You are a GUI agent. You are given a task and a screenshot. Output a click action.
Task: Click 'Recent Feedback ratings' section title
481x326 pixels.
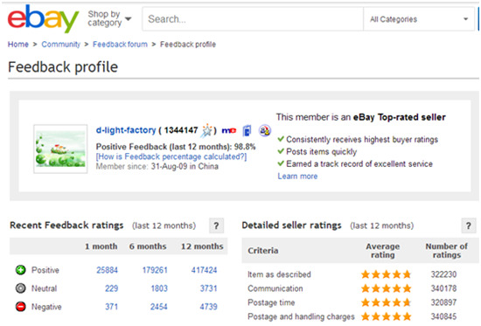click(66, 225)
